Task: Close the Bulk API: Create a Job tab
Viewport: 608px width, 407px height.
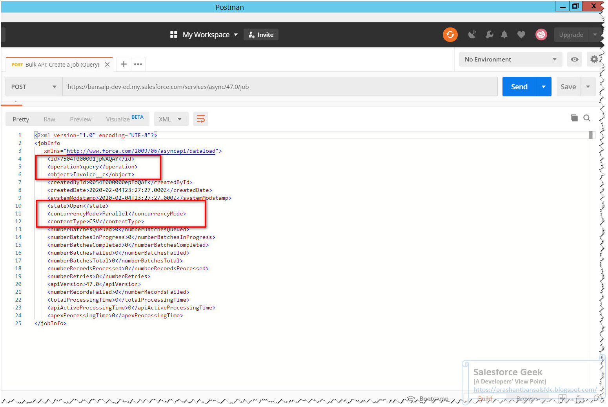Action: point(107,65)
